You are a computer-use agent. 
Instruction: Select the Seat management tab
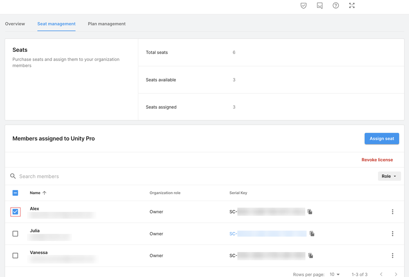tap(56, 24)
